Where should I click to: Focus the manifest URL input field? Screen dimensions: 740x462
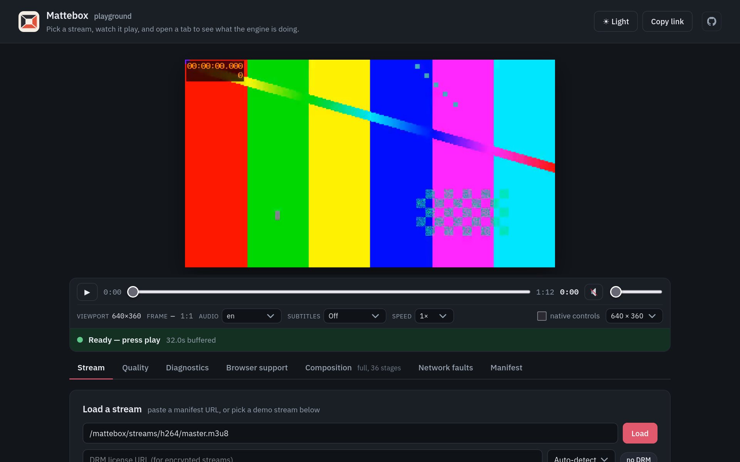(x=350, y=434)
